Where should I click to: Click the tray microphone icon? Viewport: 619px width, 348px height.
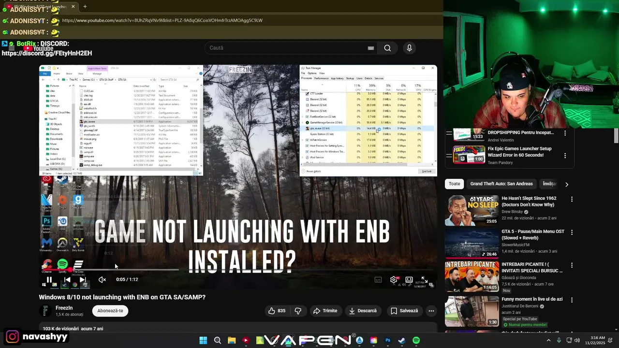[x=559, y=340]
